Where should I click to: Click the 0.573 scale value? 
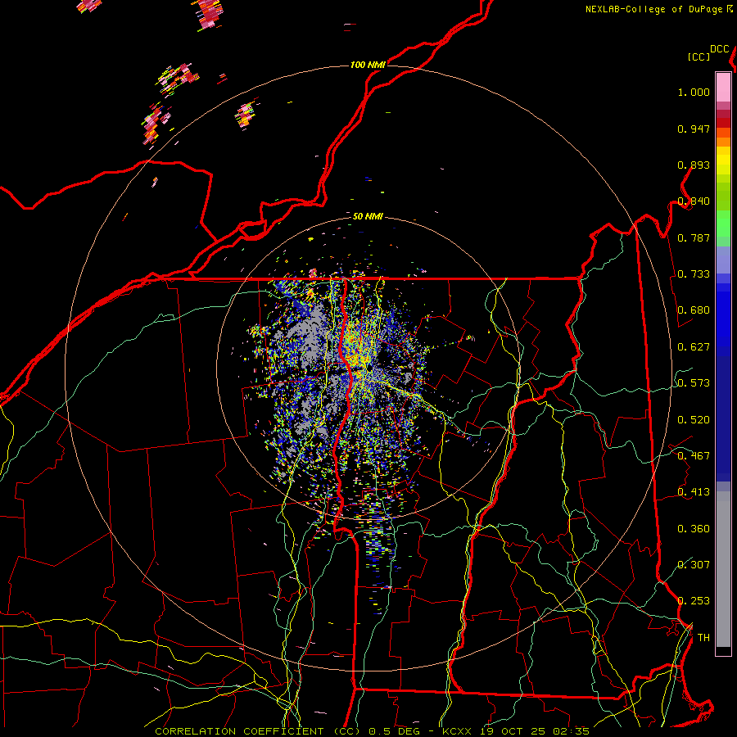pos(694,383)
